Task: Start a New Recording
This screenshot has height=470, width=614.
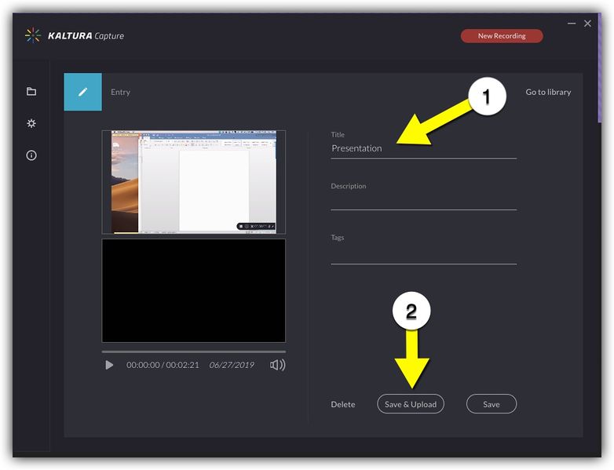Action: coord(501,36)
